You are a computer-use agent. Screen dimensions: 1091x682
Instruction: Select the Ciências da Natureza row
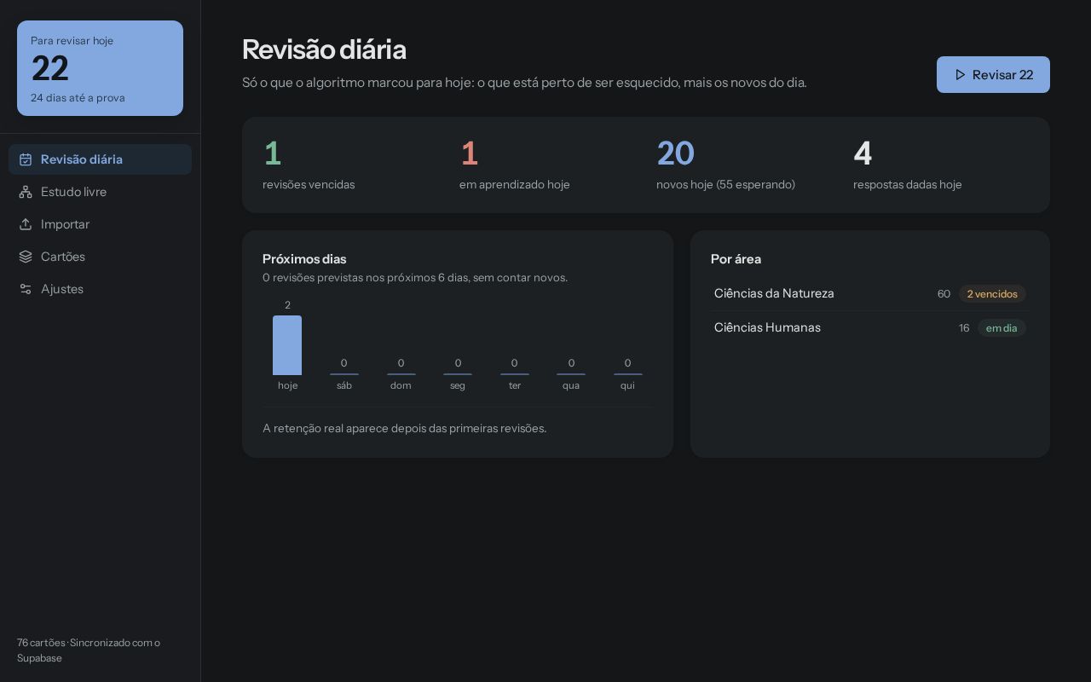(x=870, y=293)
